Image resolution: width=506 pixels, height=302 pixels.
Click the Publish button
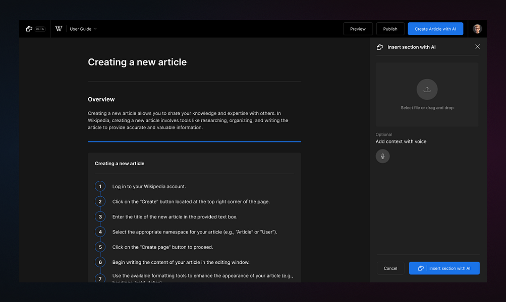(x=390, y=29)
